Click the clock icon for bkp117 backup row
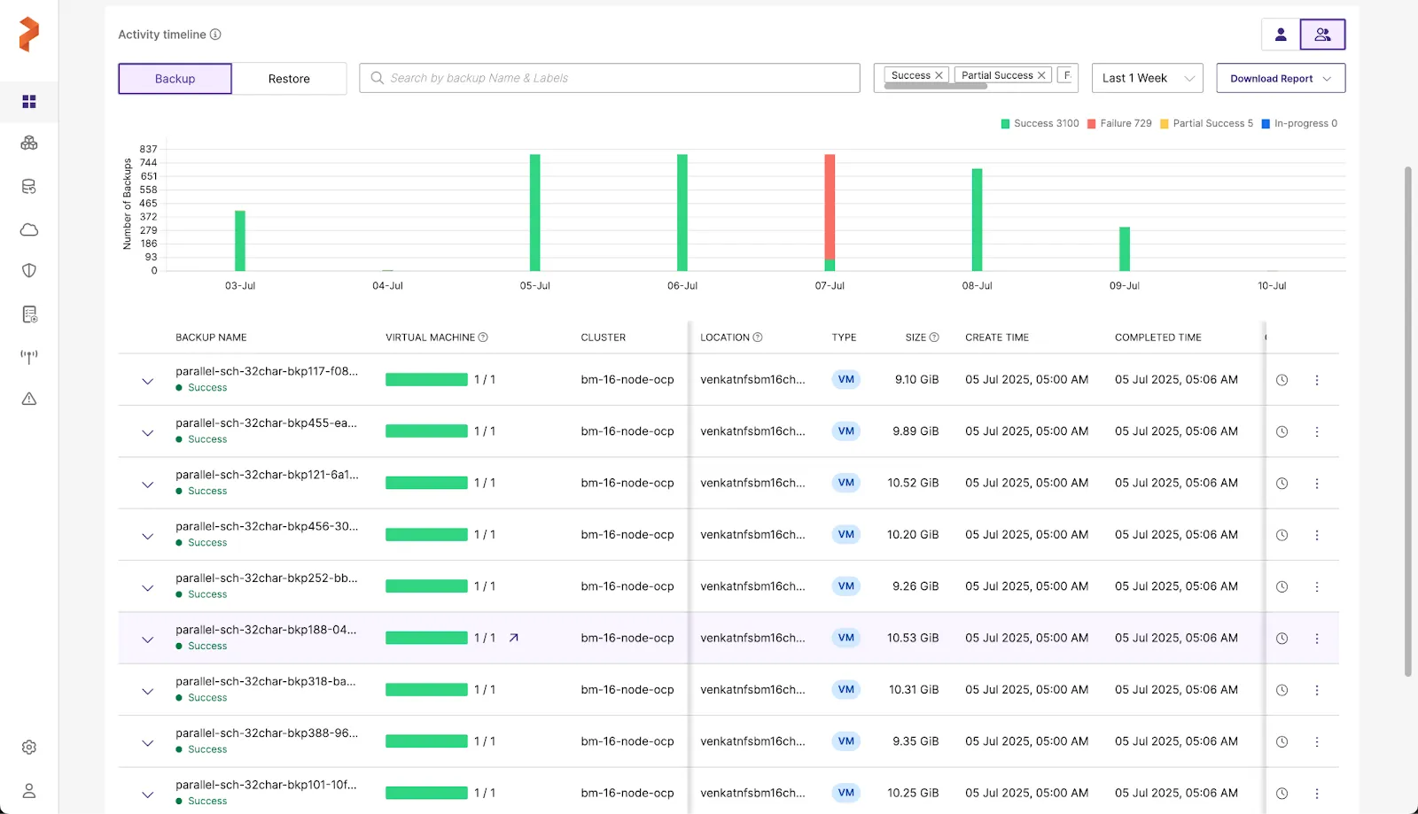The image size is (1418, 814). [x=1282, y=380]
